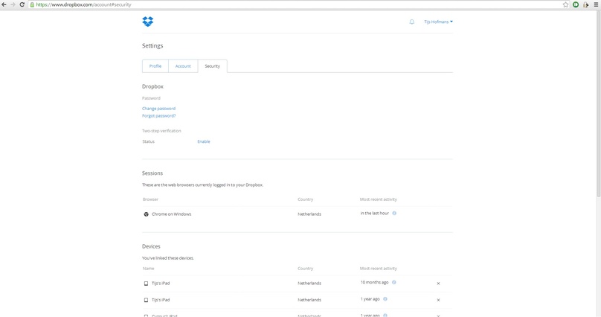The height and width of the screenshot is (317, 601).
Task: Click the Devices Name column header
Action: coord(148,269)
